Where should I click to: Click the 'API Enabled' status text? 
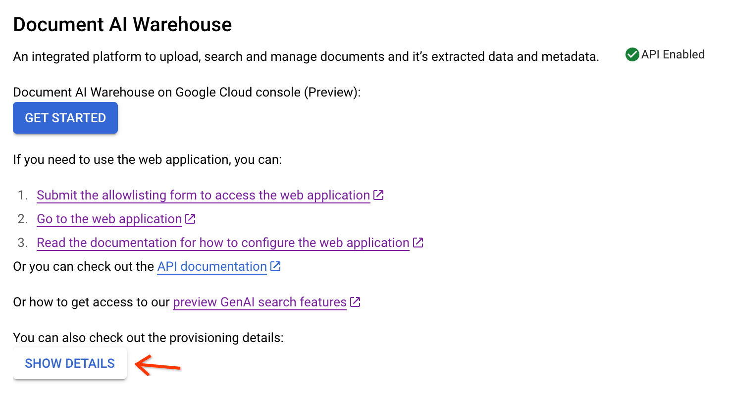click(x=673, y=54)
